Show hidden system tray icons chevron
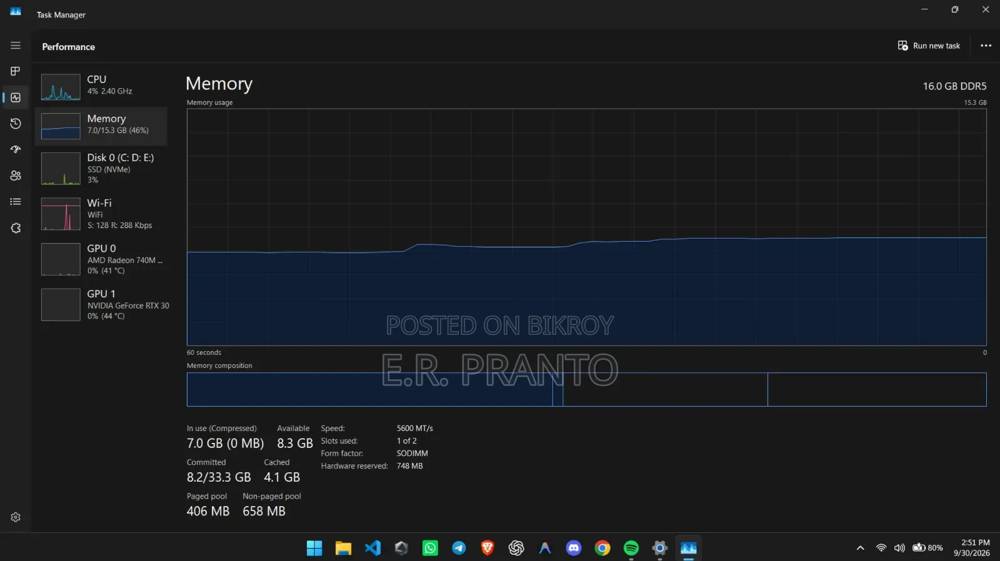The width and height of the screenshot is (1000, 561). [x=861, y=548]
